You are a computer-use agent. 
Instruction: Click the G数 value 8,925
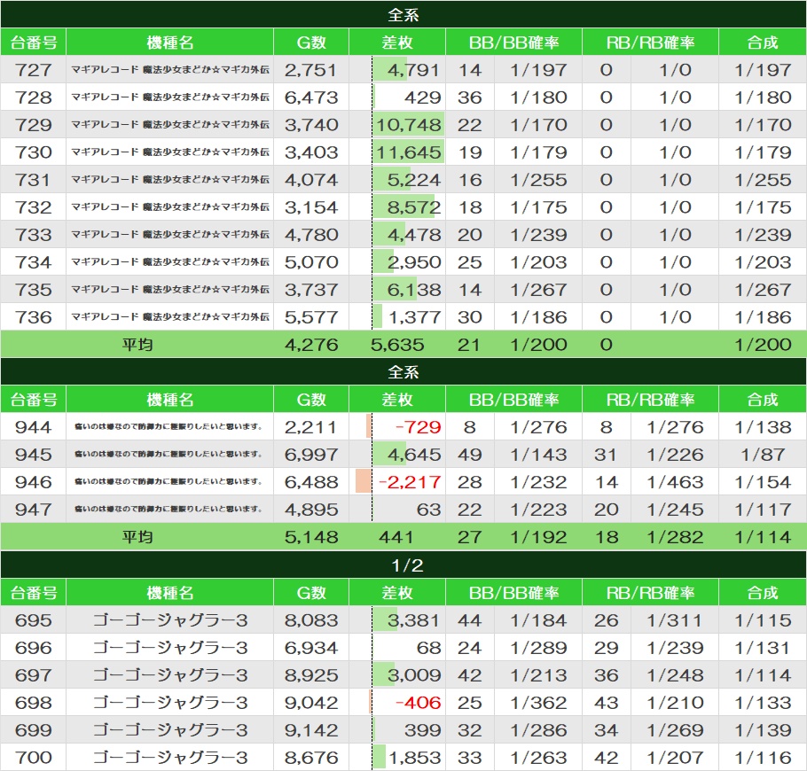(311, 675)
